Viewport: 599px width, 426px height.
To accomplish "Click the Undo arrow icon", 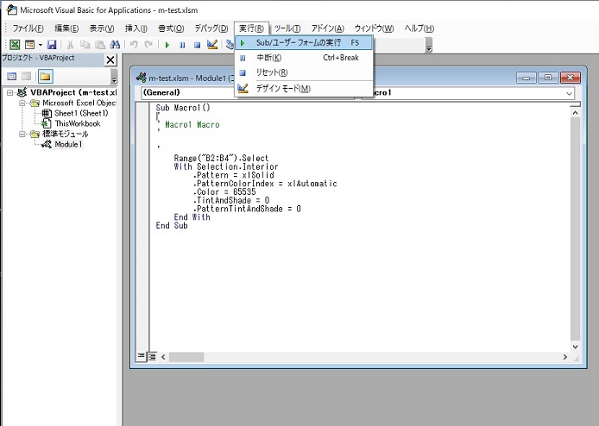I will pos(134,45).
